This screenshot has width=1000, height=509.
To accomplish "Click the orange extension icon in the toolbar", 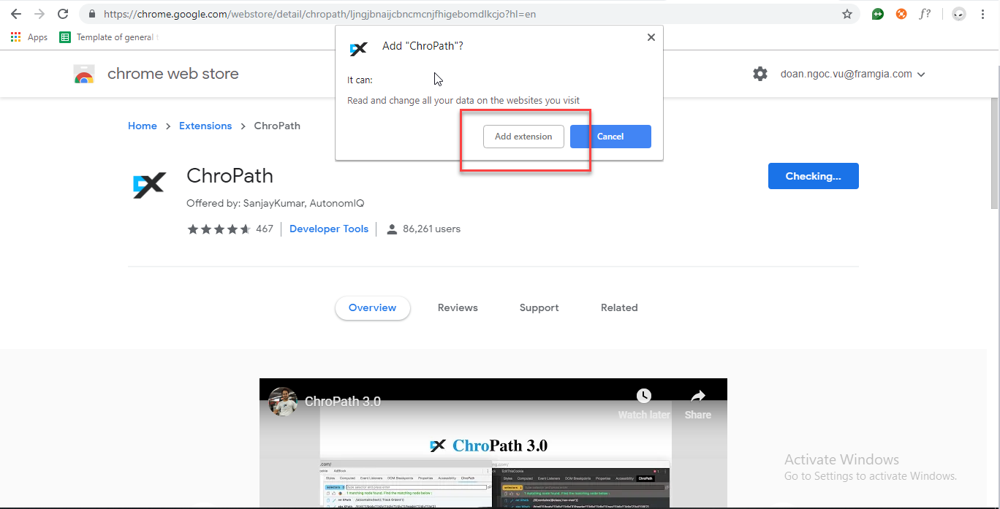I will 901,13.
